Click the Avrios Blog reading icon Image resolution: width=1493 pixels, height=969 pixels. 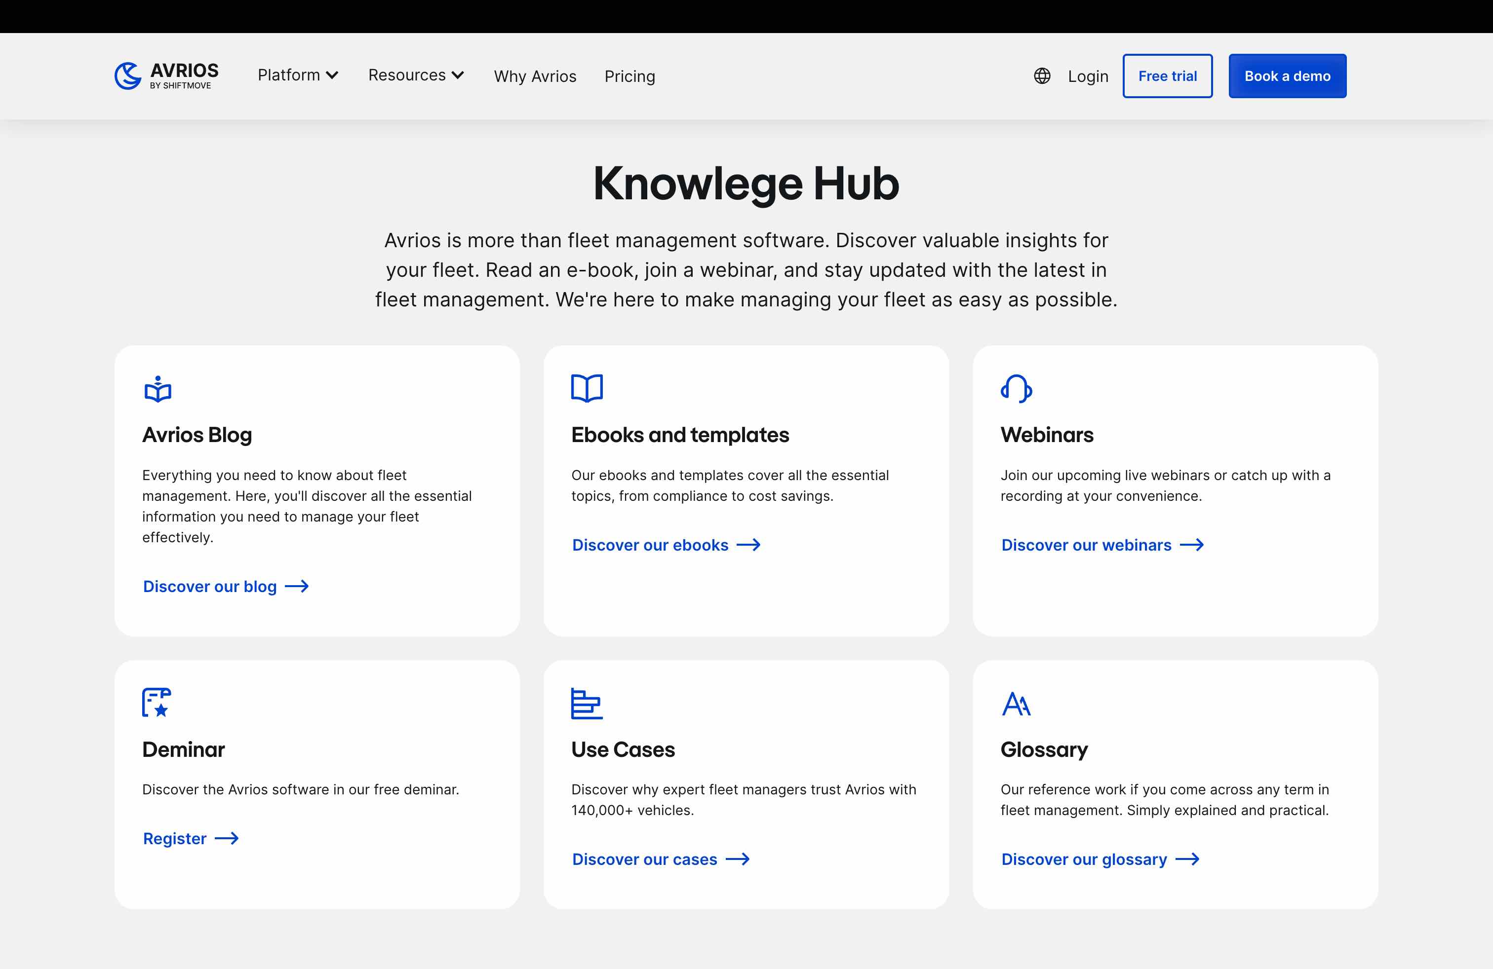pos(157,389)
